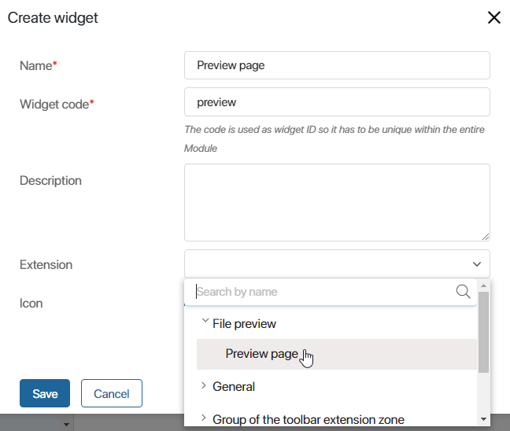
Task: Expand the toolbar extension zone group
Action: (x=204, y=418)
